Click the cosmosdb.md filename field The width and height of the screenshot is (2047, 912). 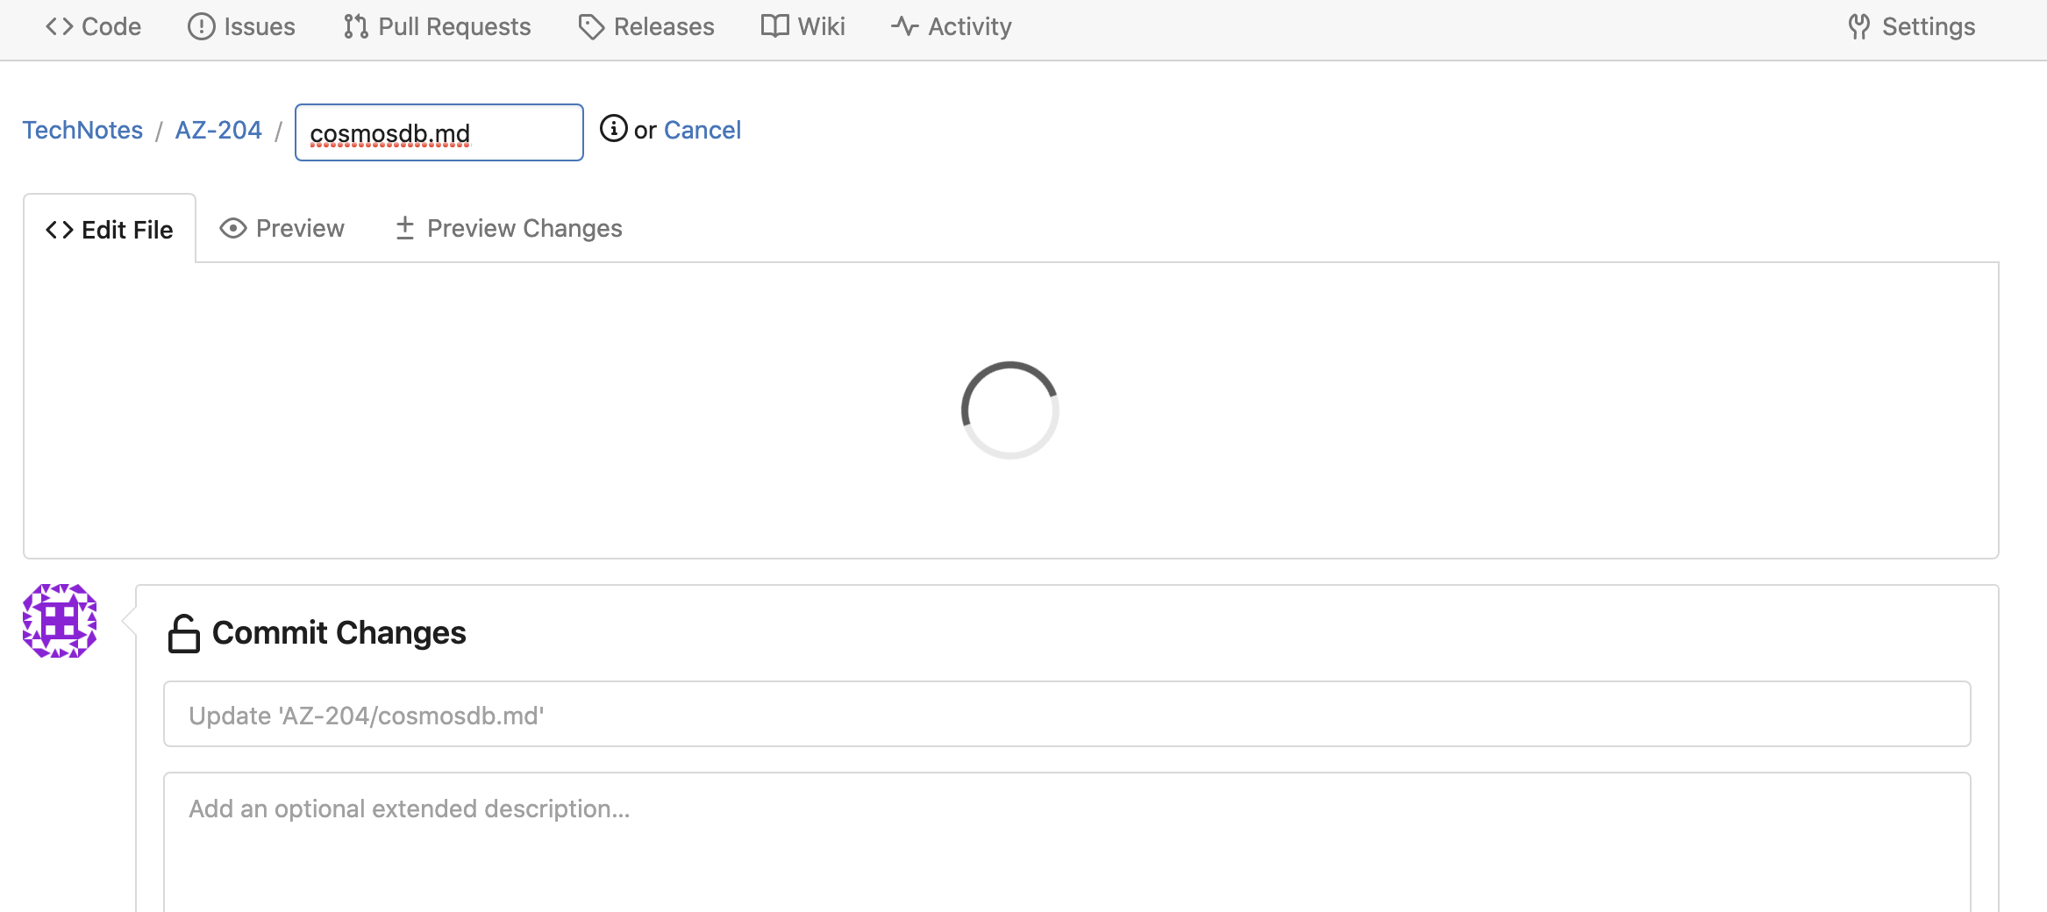click(439, 132)
